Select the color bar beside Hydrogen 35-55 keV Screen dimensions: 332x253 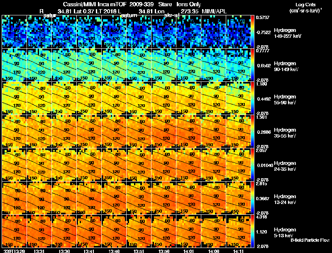[252, 131]
